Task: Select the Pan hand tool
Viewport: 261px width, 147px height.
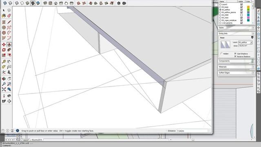Action: pyautogui.click(x=9, y=79)
